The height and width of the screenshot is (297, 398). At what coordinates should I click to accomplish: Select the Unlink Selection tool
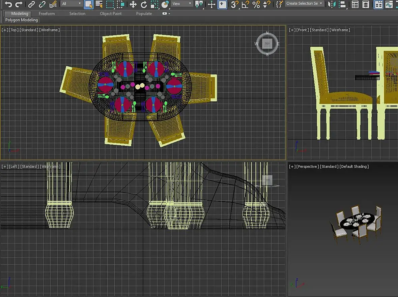[42, 4]
